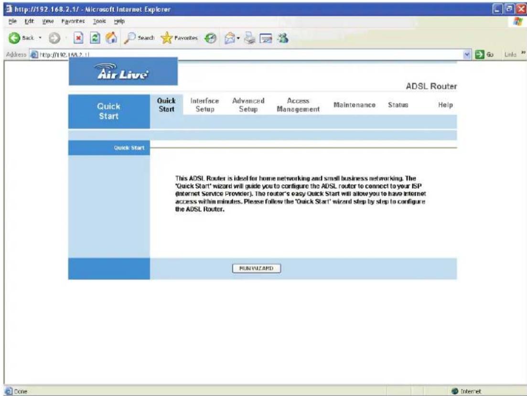Go to Home page icon

pos(112,38)
